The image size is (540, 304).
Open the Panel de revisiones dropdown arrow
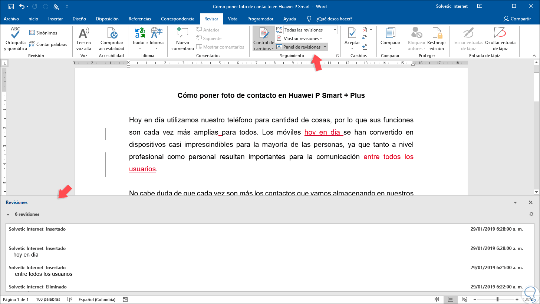[325, 47]
